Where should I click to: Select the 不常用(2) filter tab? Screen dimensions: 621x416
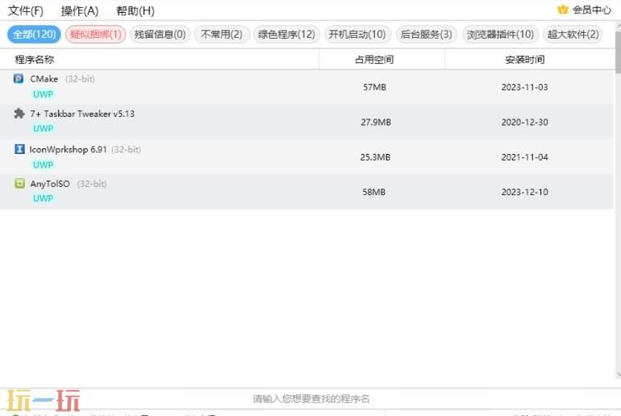click(x=222, y=35)
